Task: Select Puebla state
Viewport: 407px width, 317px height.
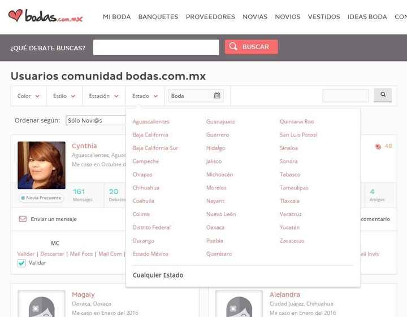Action: 215,241
